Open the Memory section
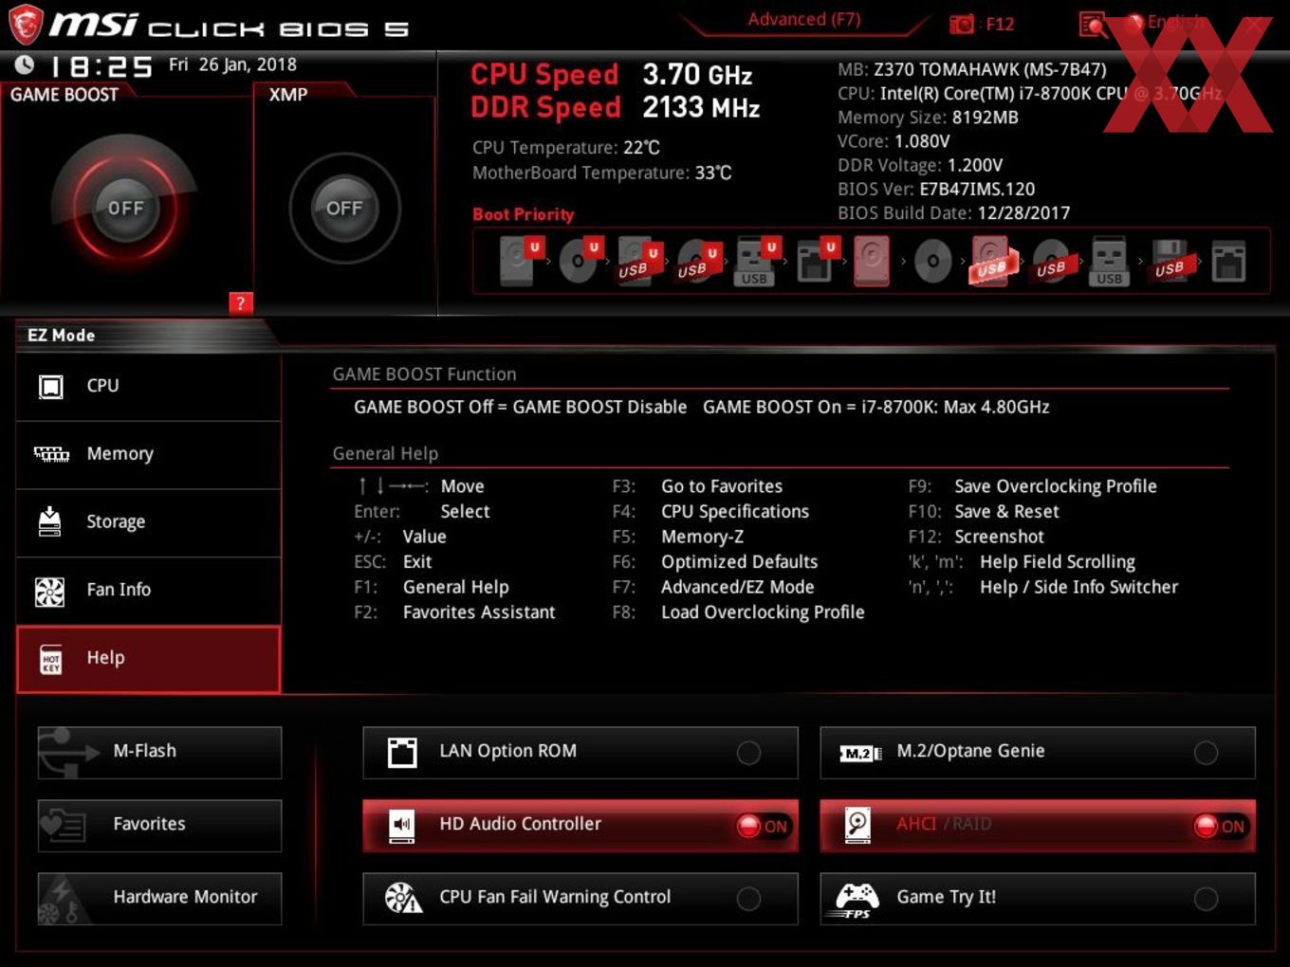 point(149,455)
